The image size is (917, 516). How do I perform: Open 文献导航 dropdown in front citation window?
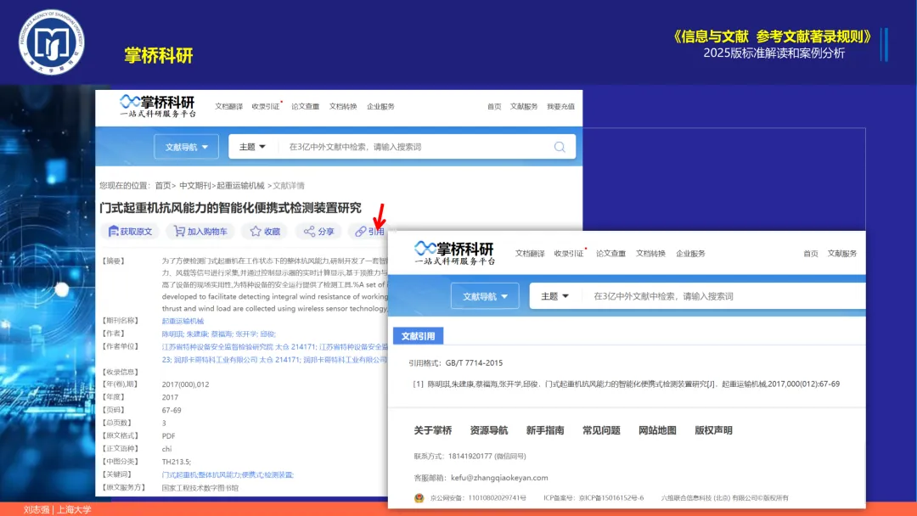[485, 296]
